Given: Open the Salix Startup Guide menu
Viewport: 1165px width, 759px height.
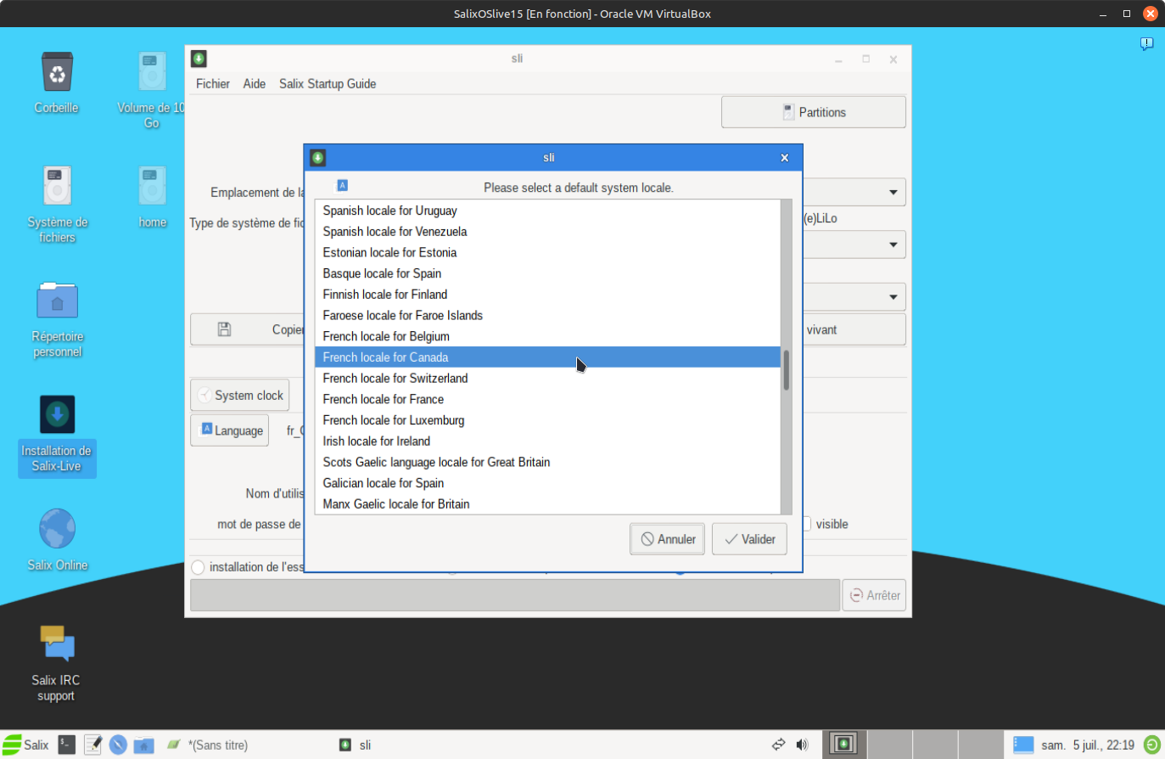Looking at the screenshot, I should [328, 84].
